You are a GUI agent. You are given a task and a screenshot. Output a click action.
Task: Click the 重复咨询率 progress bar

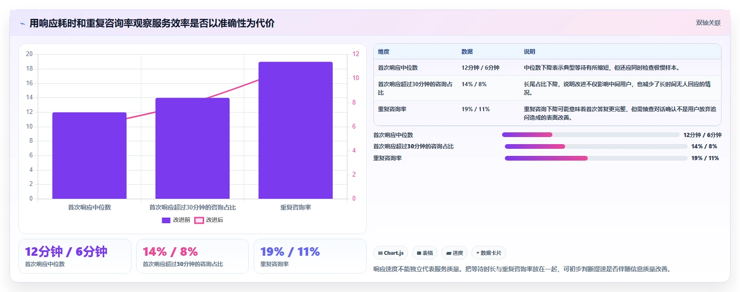click(x=596, y=158)
